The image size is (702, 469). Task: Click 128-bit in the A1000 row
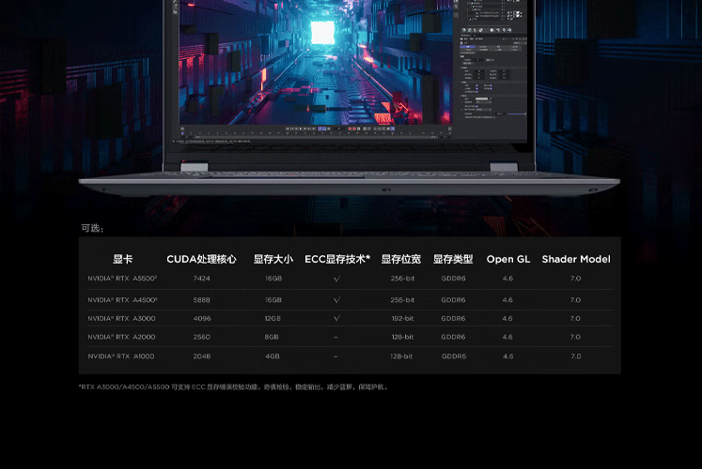pyautogui.click(x=401, y=356)
